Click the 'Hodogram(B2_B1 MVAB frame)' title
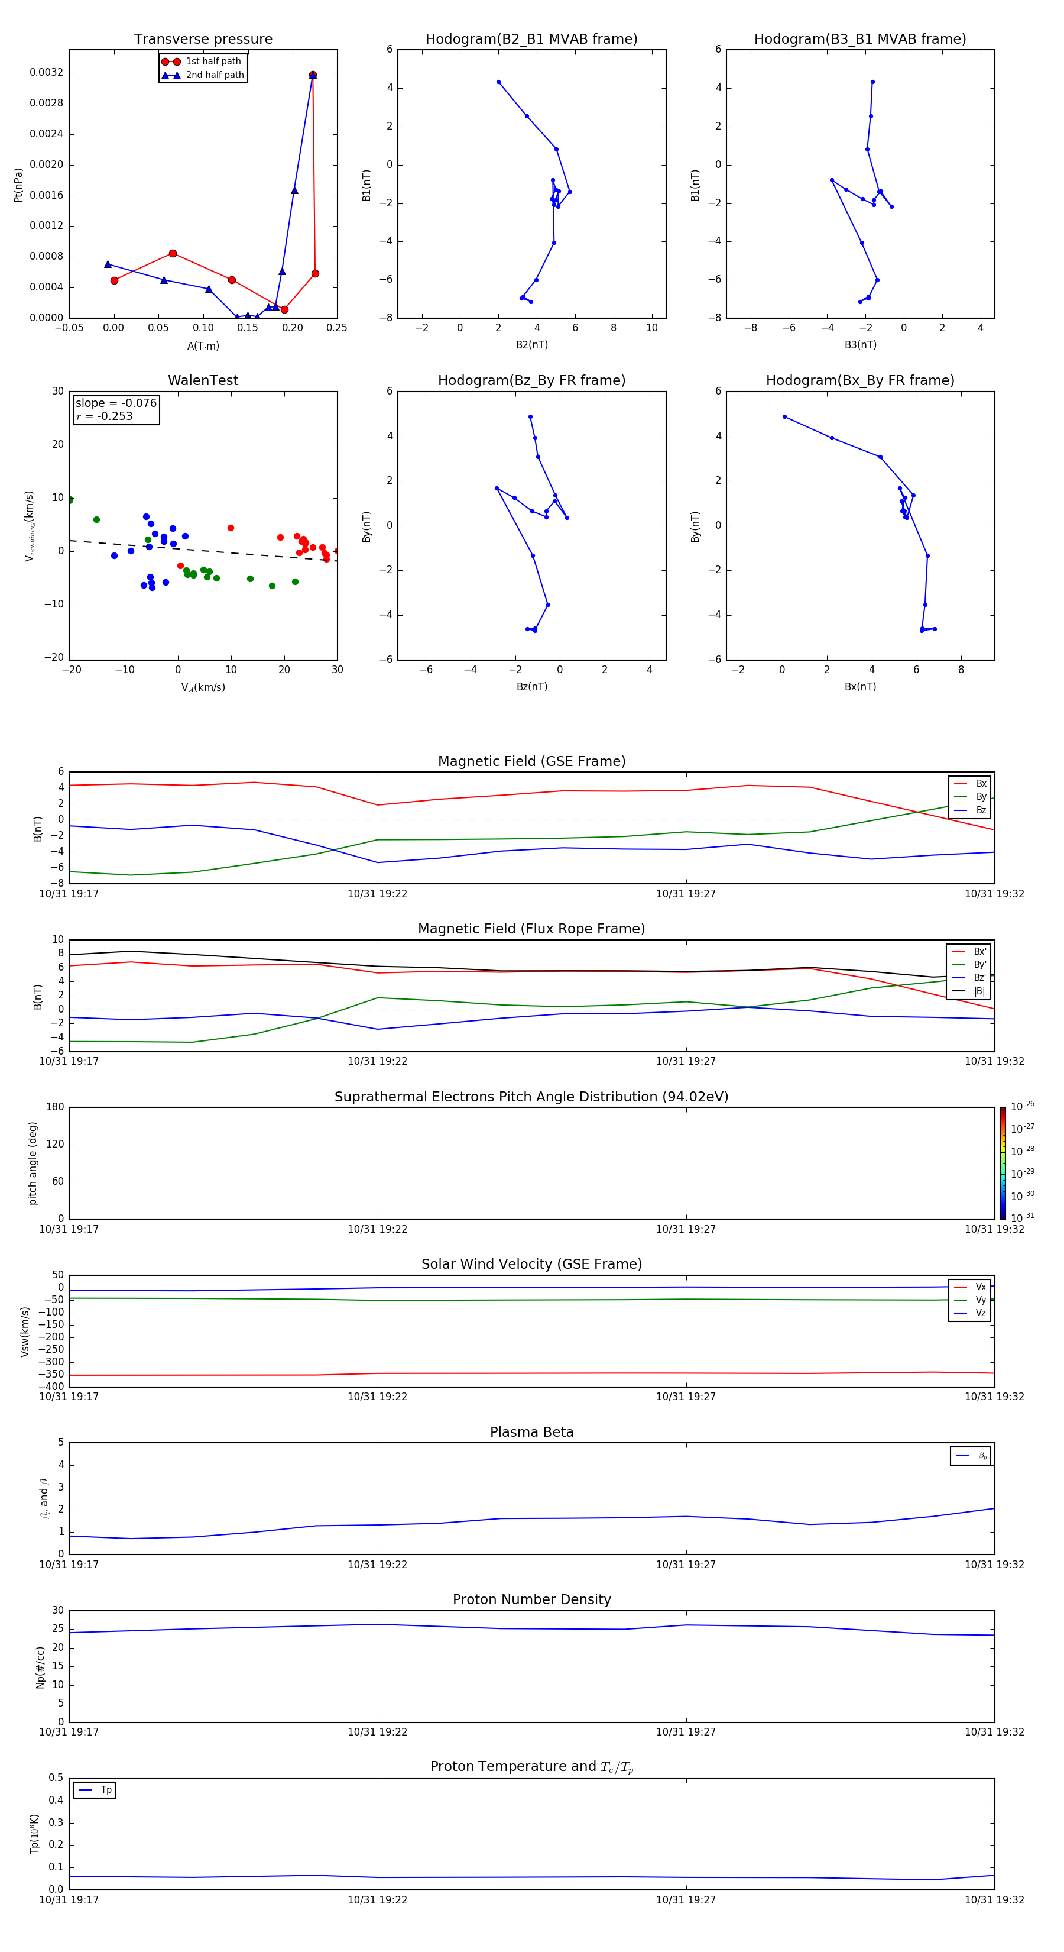The image size is (1064, 1952). coord(531,40)
